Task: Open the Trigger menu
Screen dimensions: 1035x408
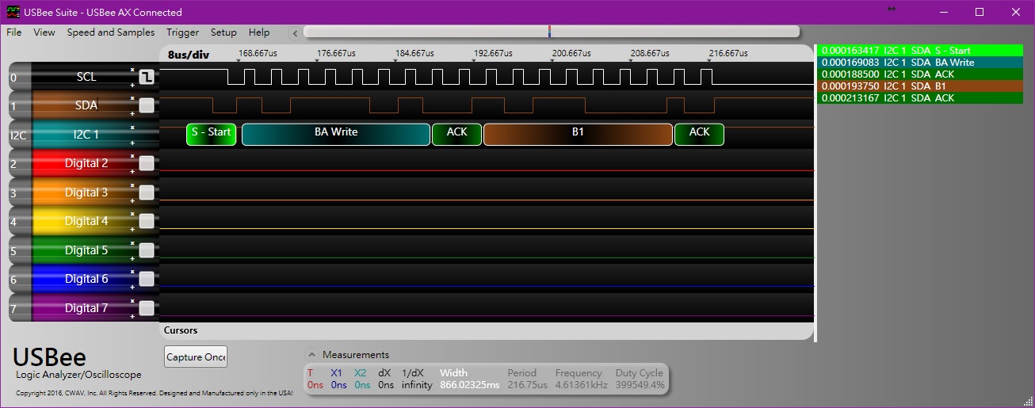Action: click(x=183, y=32)
